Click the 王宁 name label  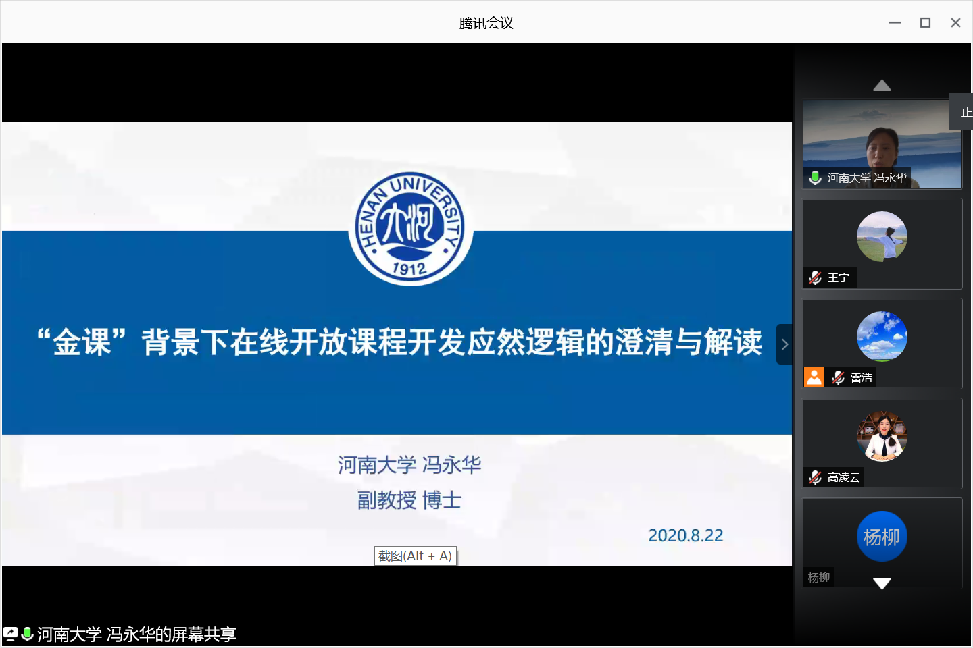839,277
